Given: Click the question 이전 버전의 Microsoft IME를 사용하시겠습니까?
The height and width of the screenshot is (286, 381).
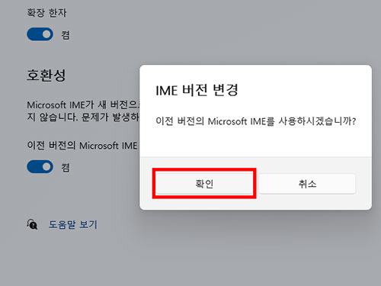Looking at the screenshot, I should [x=256, y=121].
